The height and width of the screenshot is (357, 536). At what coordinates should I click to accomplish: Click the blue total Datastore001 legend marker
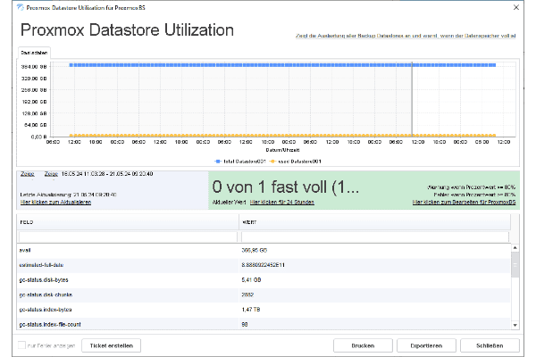tap(217, 162)
